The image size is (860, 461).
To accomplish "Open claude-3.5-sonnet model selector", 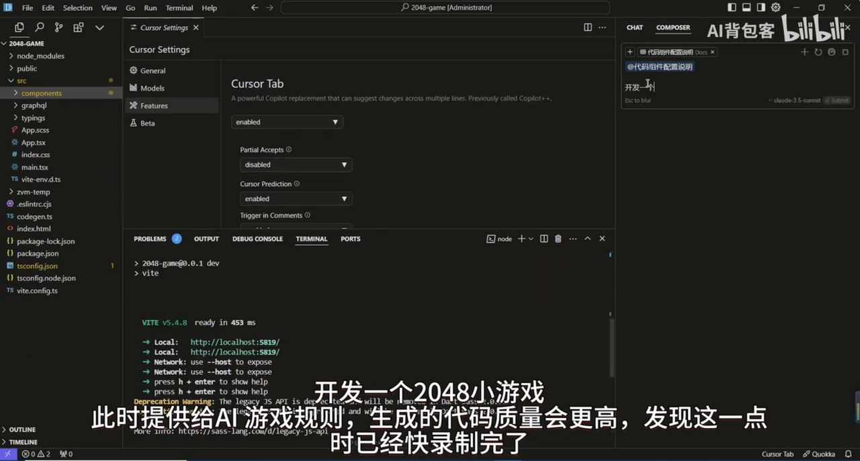I will click(793, 100).
